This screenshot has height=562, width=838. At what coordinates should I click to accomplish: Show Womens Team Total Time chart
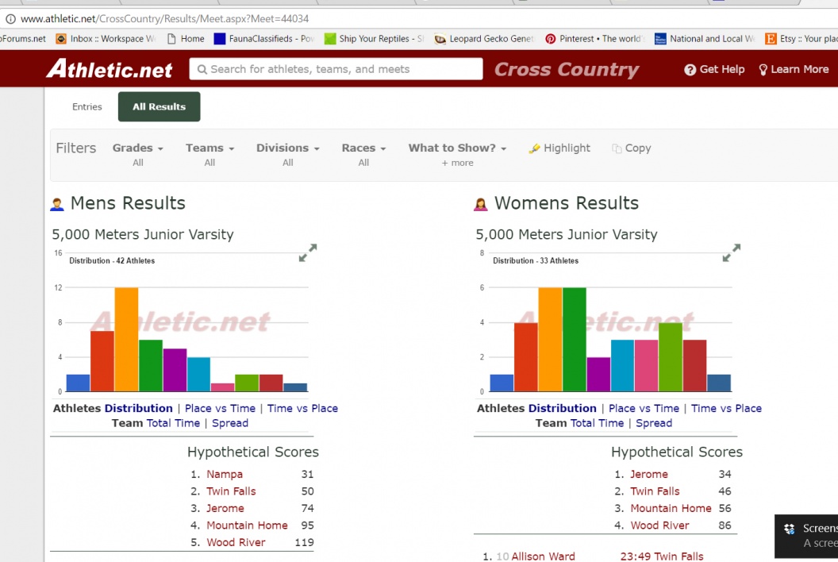597,424
